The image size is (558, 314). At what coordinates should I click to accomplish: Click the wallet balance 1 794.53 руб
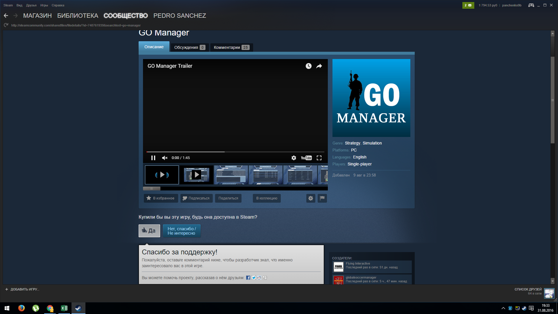click(488, 5)
